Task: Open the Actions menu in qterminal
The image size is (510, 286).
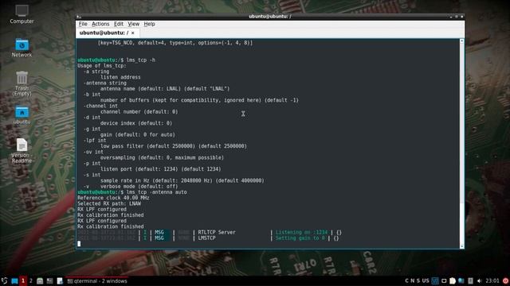Action: click(100, 24)
